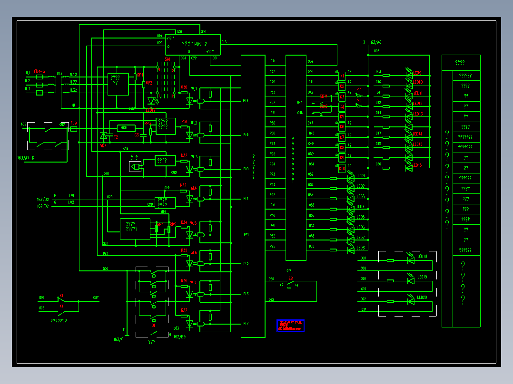
Task: Click the LED8 label
Action: (x=361, y=248)
